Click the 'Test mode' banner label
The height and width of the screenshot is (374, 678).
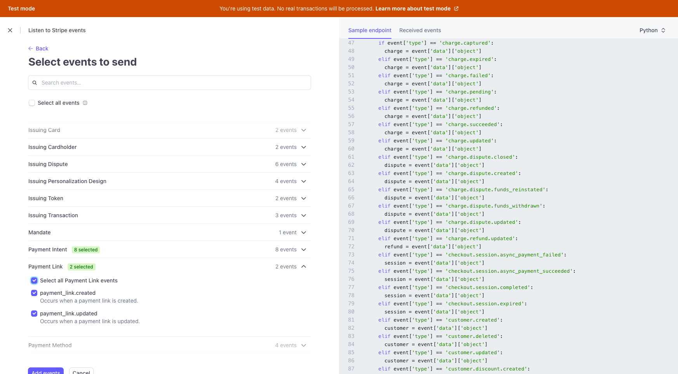pyautogui.click(x=21, y=9)
